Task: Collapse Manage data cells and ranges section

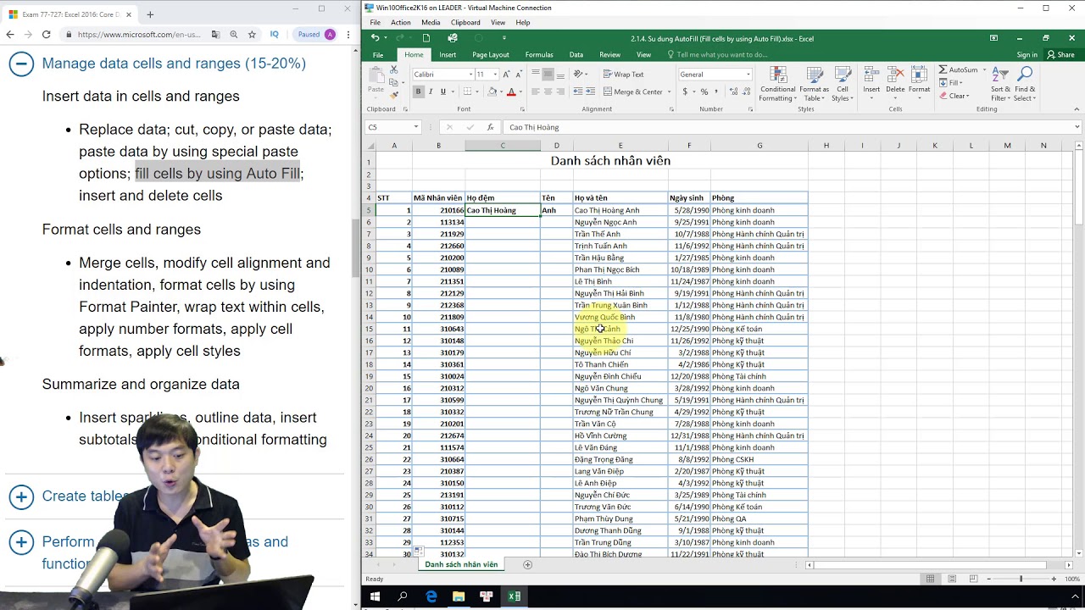Action: [21, 64]
